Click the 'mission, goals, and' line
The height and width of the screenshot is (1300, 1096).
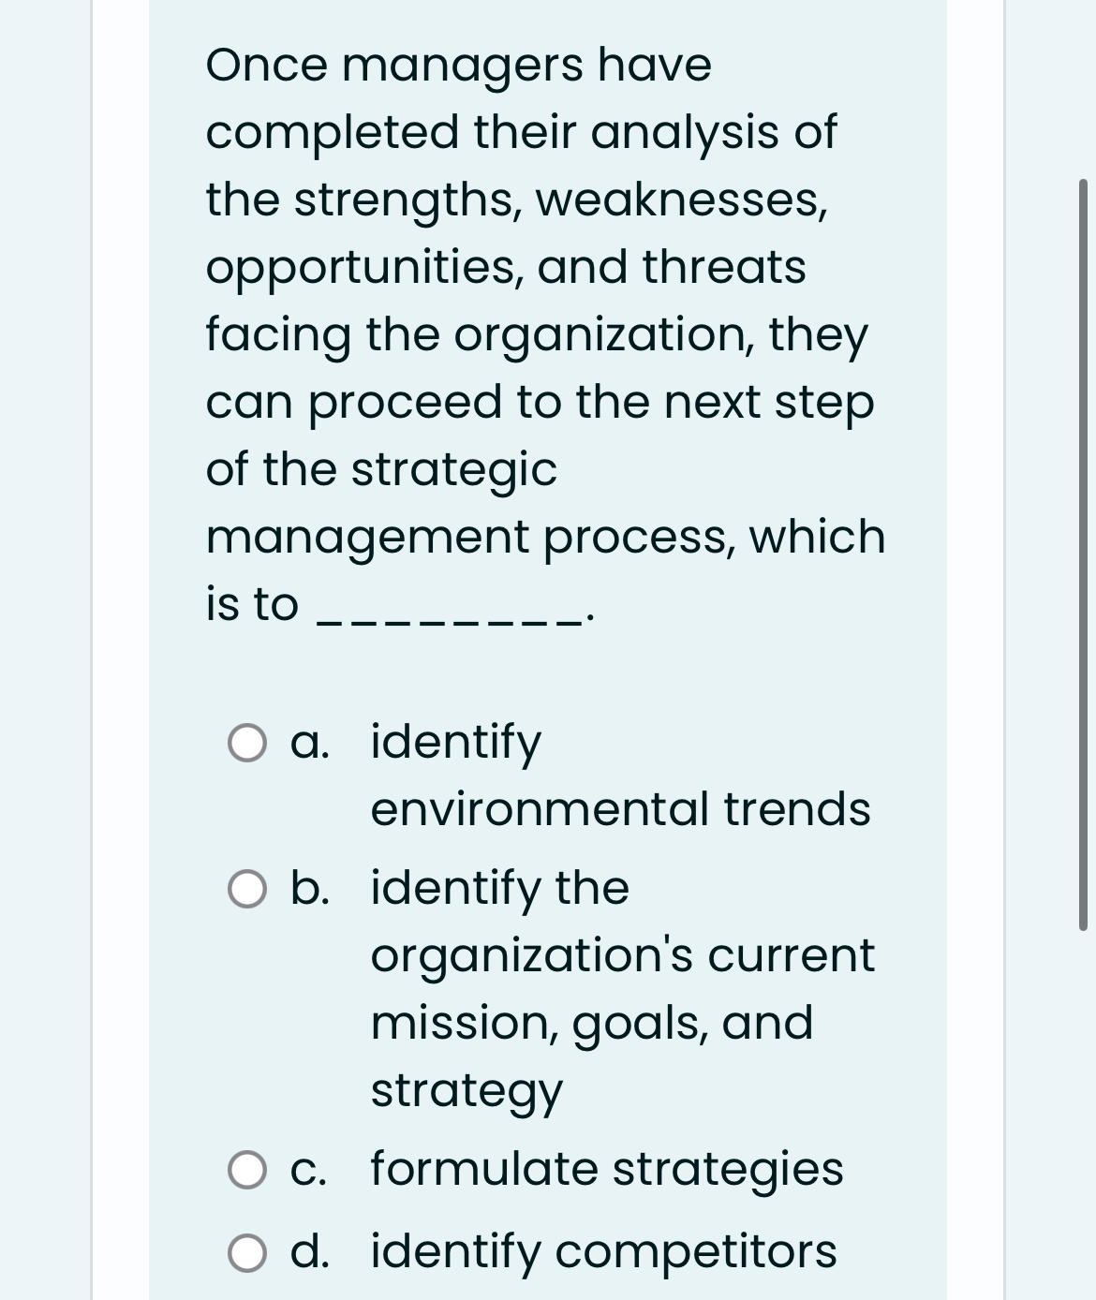click(592, 1024)
